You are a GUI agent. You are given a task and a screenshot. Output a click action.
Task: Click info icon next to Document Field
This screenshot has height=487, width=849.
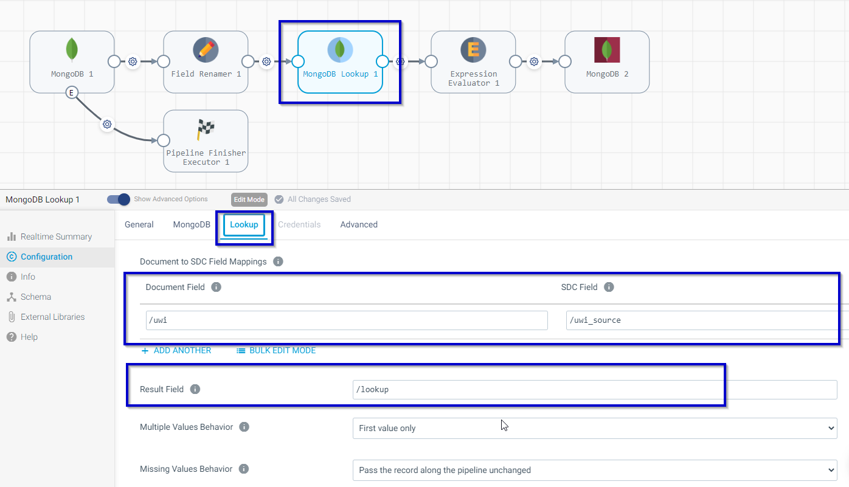(216, 287)
